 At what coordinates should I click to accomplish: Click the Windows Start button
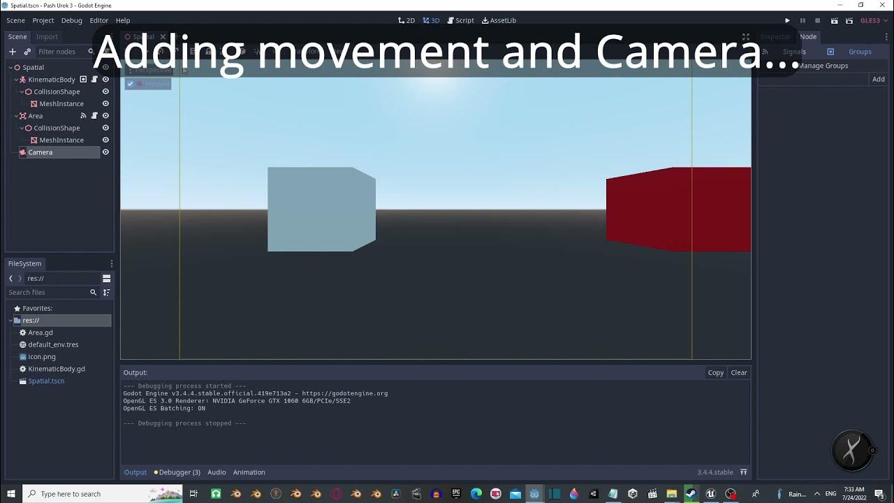point(11,494)
